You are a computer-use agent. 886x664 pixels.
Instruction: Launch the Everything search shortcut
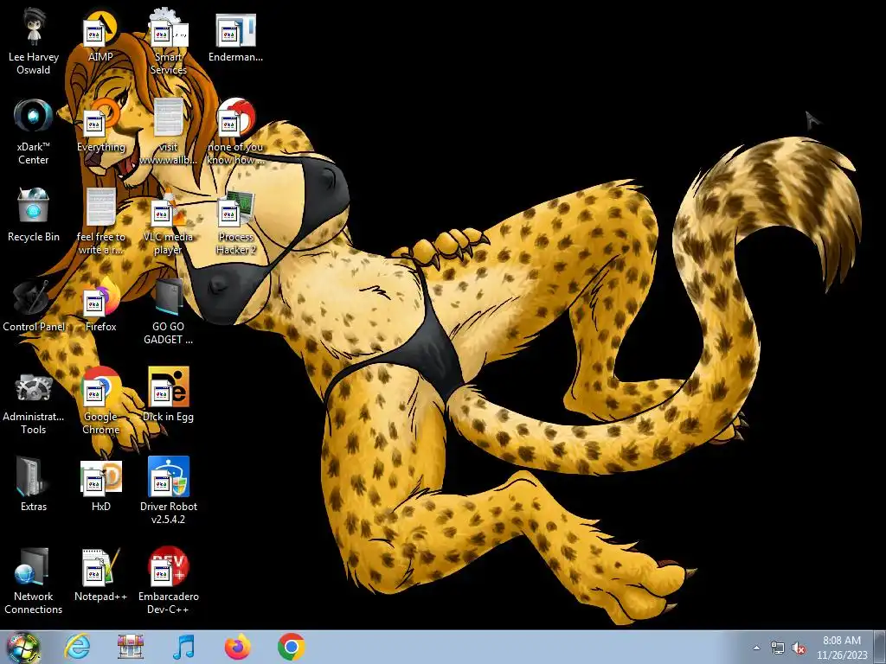(x=101, y=125)
